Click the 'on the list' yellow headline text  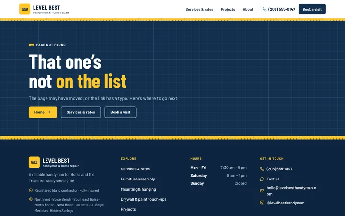91,81
